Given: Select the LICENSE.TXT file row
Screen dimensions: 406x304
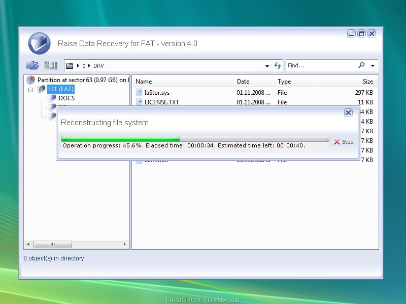Looking at the screenshot, I should tap(254, 102).
